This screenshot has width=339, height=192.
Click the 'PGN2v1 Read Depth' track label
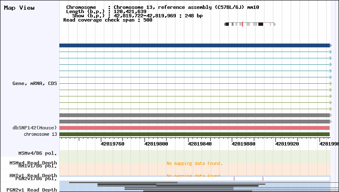[32, 189]
